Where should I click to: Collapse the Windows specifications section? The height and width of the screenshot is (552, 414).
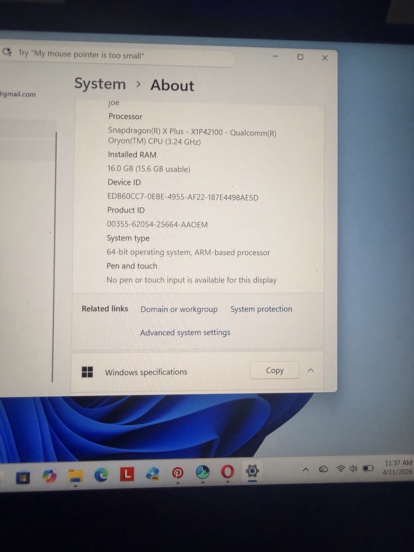pos(310,370)
